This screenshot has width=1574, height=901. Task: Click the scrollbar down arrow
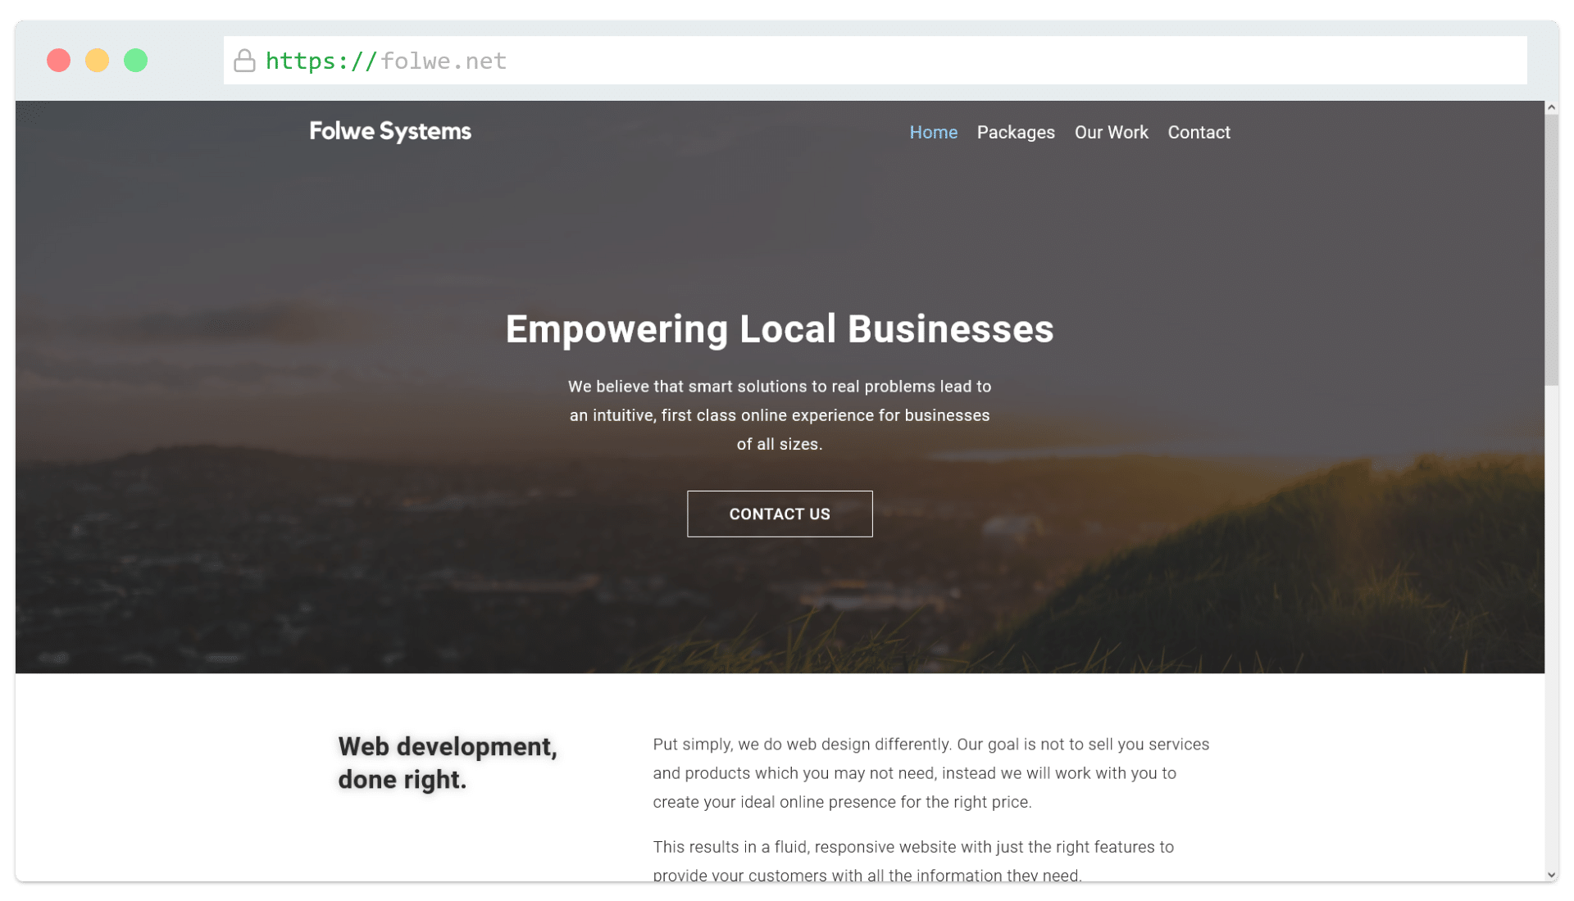coord(1551,875)
